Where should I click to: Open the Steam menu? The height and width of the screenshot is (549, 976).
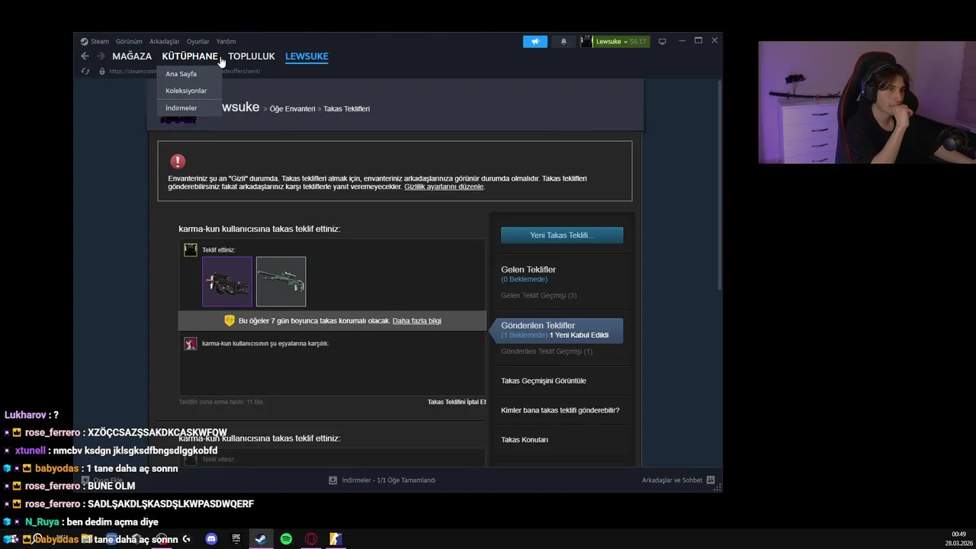coord(95,41)
